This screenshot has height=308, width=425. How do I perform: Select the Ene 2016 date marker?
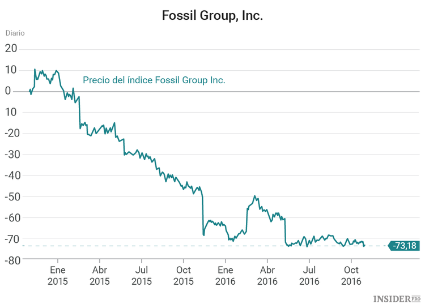[226, 275]
